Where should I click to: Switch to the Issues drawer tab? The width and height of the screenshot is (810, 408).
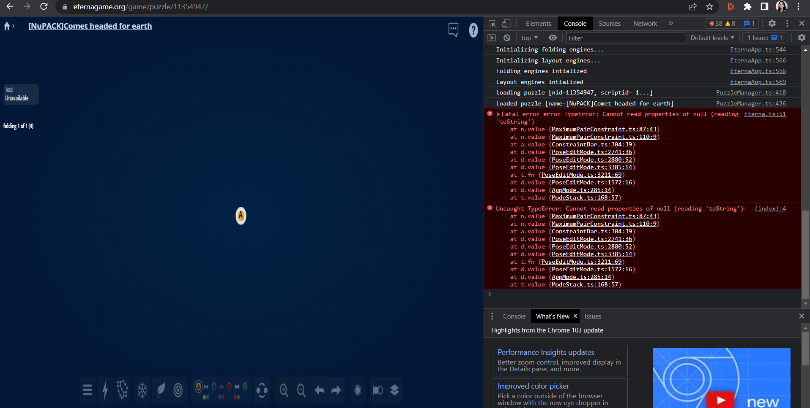tap(593, 316)
